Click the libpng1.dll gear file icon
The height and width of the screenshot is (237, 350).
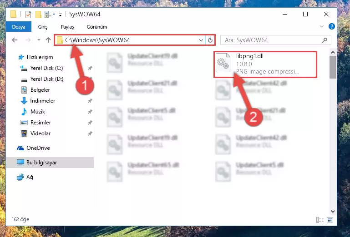coord(223,63)
